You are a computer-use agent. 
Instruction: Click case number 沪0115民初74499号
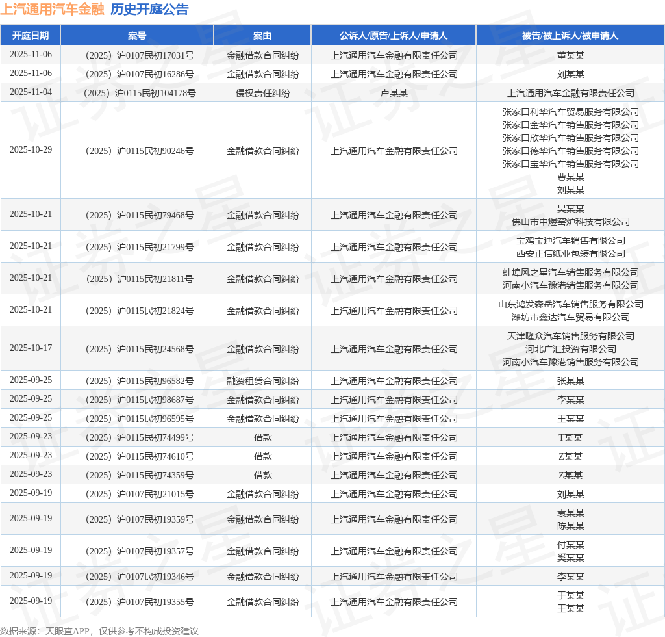click(x=140, y=437)
